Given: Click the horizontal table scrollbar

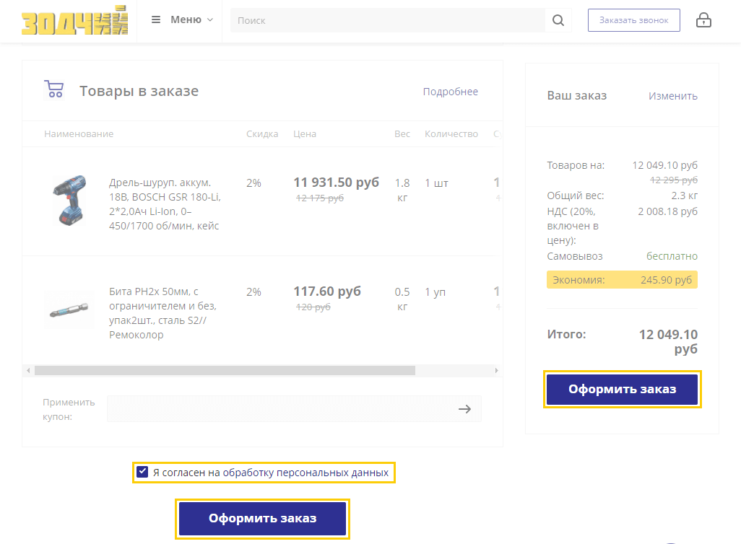Looking at the screenshot, I should pyautogui.click(x=225, y=371).
